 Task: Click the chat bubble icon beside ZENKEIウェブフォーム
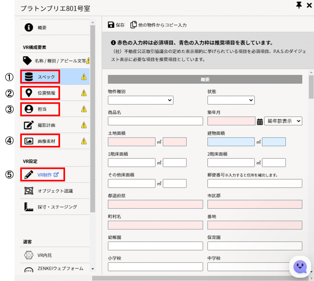(x=29, y=270)
